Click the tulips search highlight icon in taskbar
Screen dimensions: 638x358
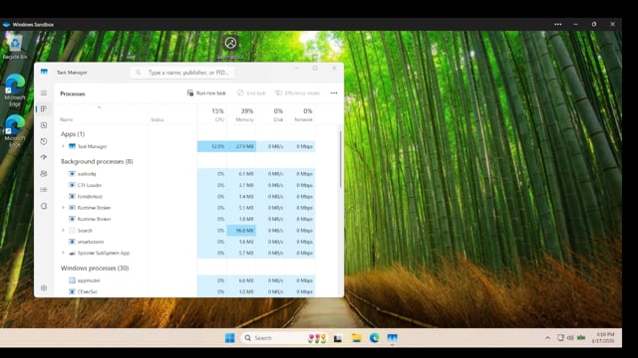point(317,338)
